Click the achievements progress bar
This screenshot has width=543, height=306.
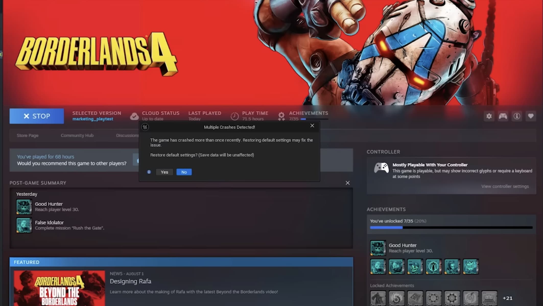point(451,227)
